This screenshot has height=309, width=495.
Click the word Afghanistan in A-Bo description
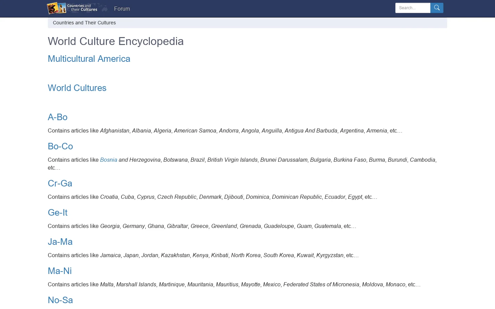(x=114, y=130)
